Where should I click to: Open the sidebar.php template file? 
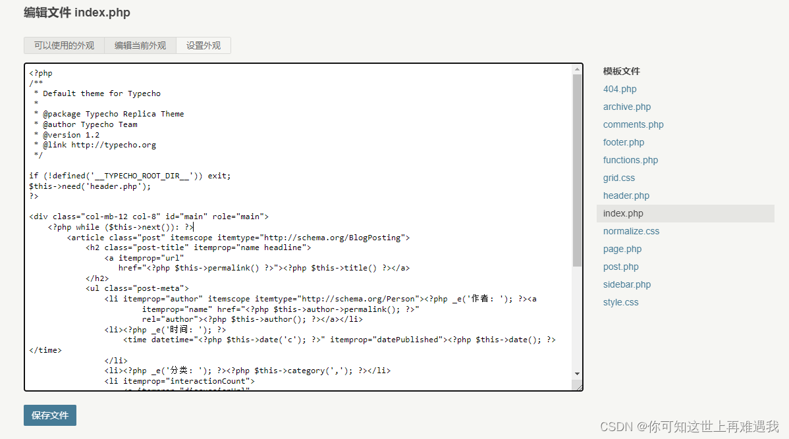pos(626,284)
